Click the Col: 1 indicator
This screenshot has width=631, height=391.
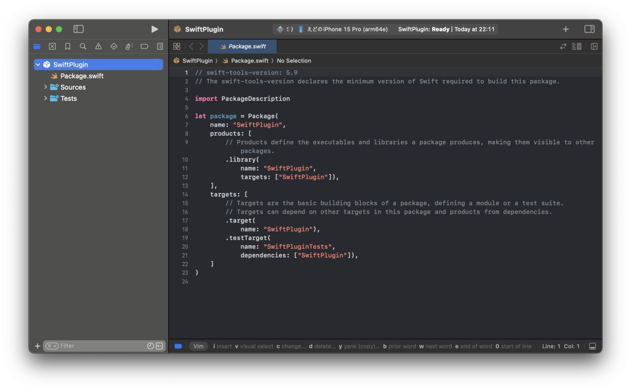[x=572, y=346]
